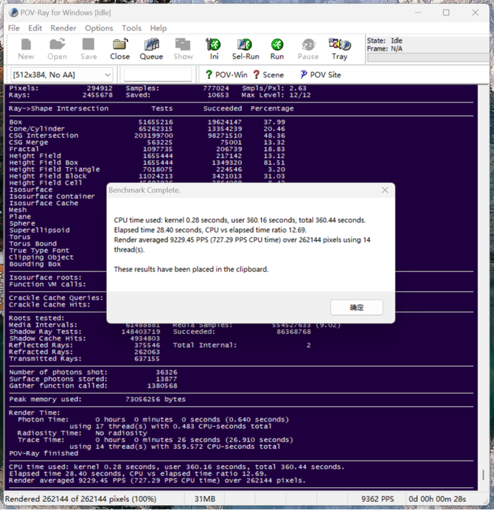The image size is (494, 510).
Task: Start rendering with the Run icon
Action: pos(277,49)
